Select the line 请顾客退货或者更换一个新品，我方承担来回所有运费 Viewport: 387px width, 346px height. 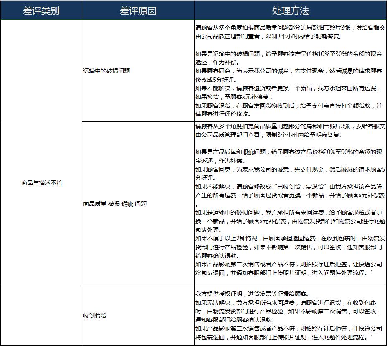coord(288,88)
